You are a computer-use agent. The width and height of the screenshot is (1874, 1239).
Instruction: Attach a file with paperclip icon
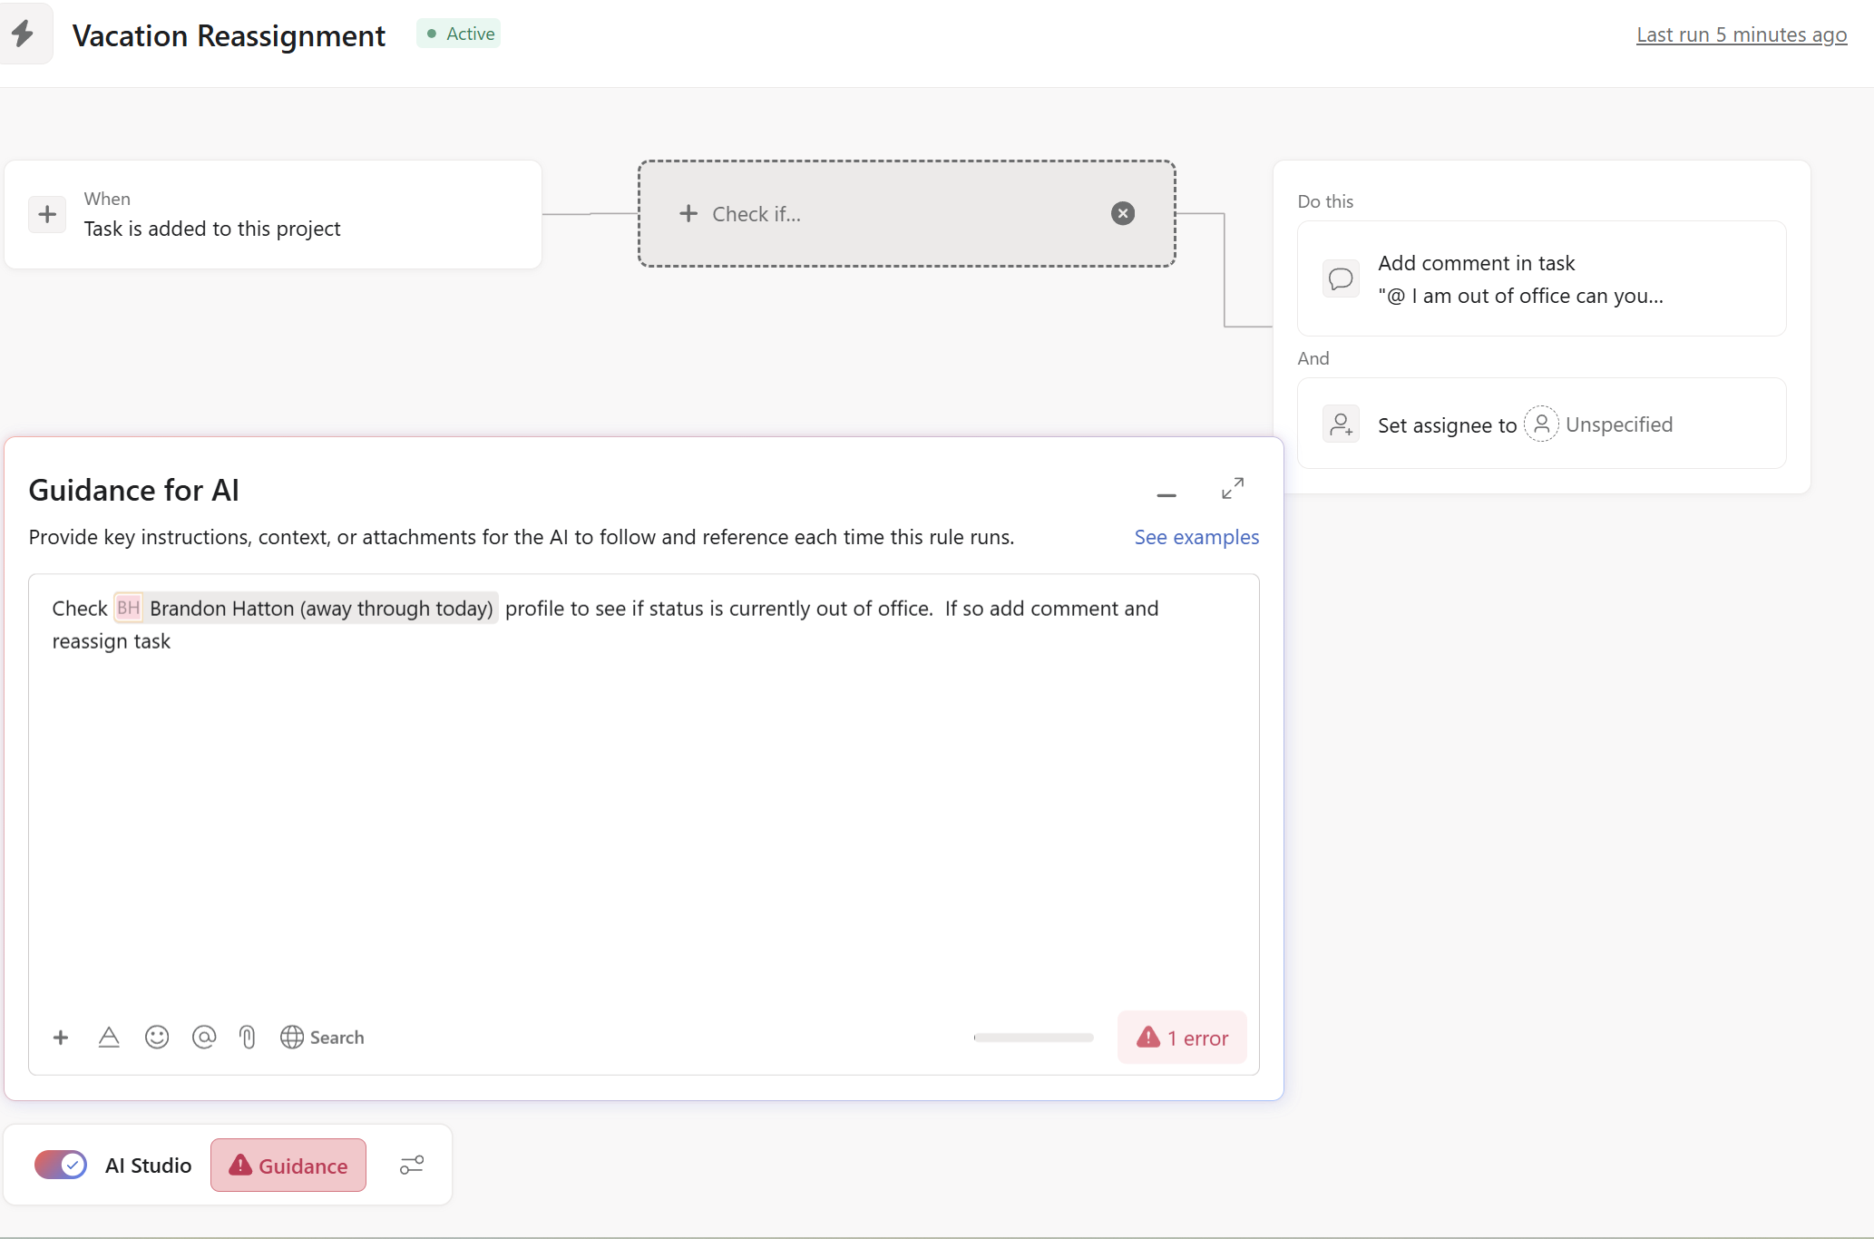[x=248, y=1038]
